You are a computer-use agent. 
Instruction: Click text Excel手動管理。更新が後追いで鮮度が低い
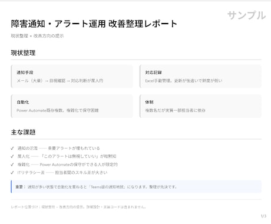coord(184,81)
